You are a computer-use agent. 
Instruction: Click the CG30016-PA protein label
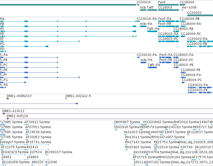pos(147,55)
